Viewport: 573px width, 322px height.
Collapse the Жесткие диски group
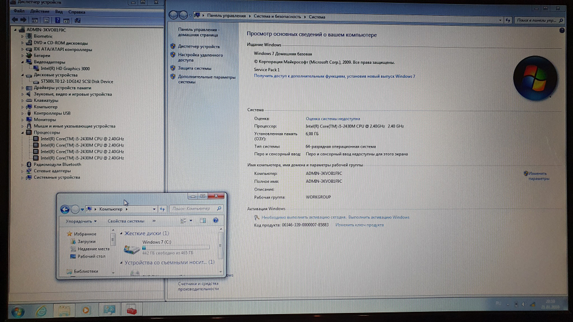click(121, 233)
